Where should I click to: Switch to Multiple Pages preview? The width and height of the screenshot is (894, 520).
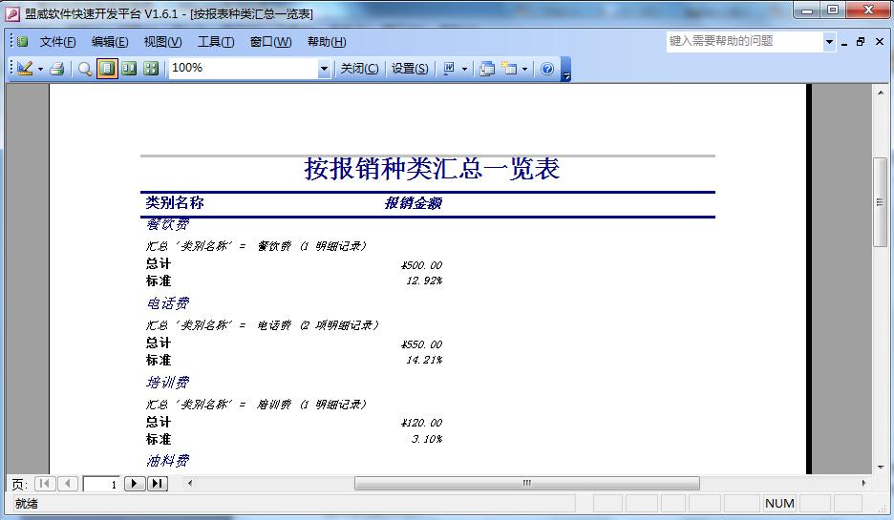click(x=151, y=69)
